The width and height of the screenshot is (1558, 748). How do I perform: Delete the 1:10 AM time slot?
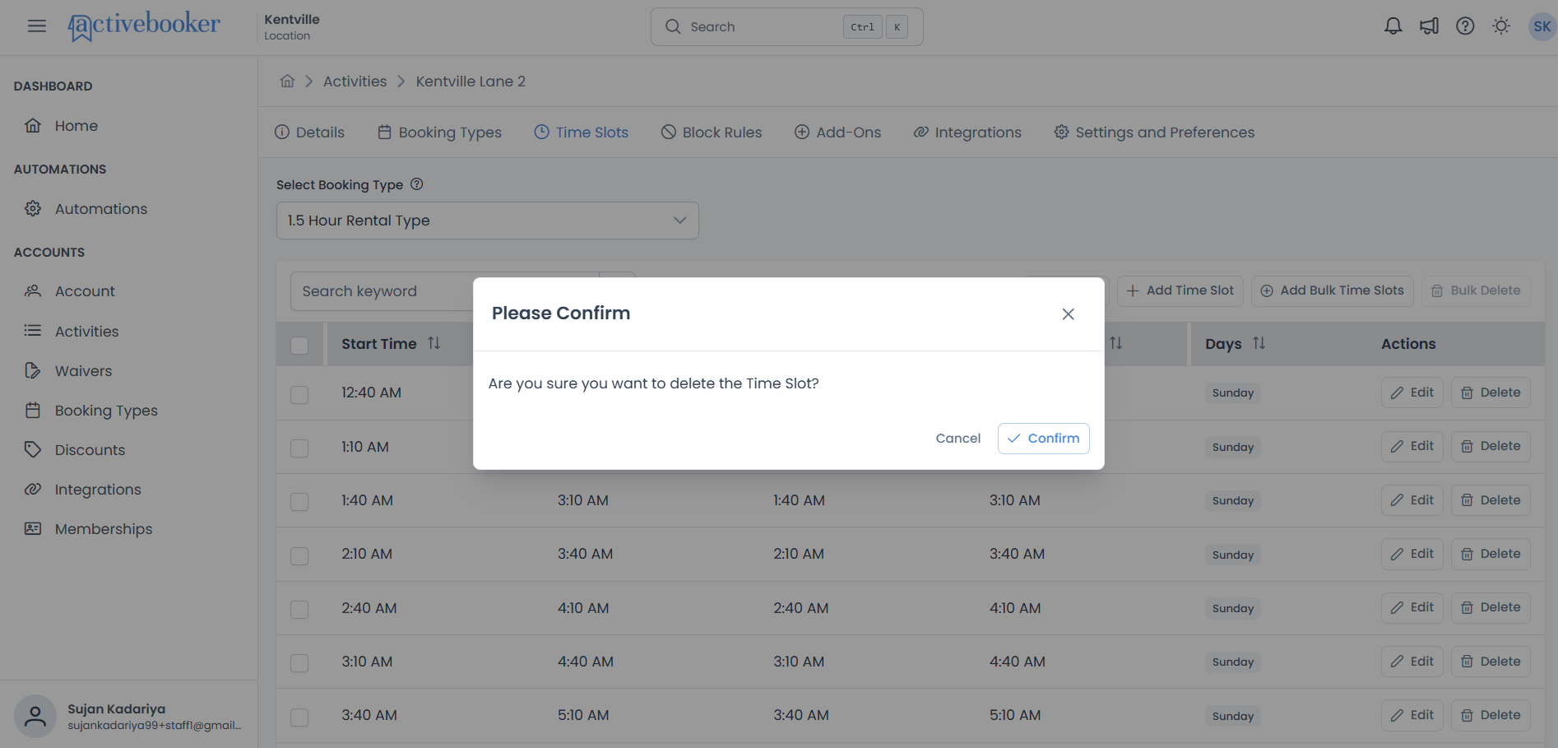[x=1490, y=446]
